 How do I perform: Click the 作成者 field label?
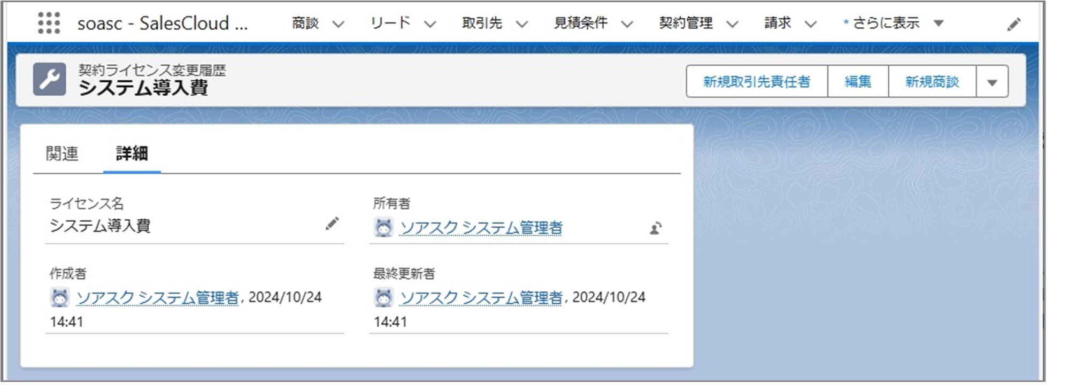pos(68,274)
